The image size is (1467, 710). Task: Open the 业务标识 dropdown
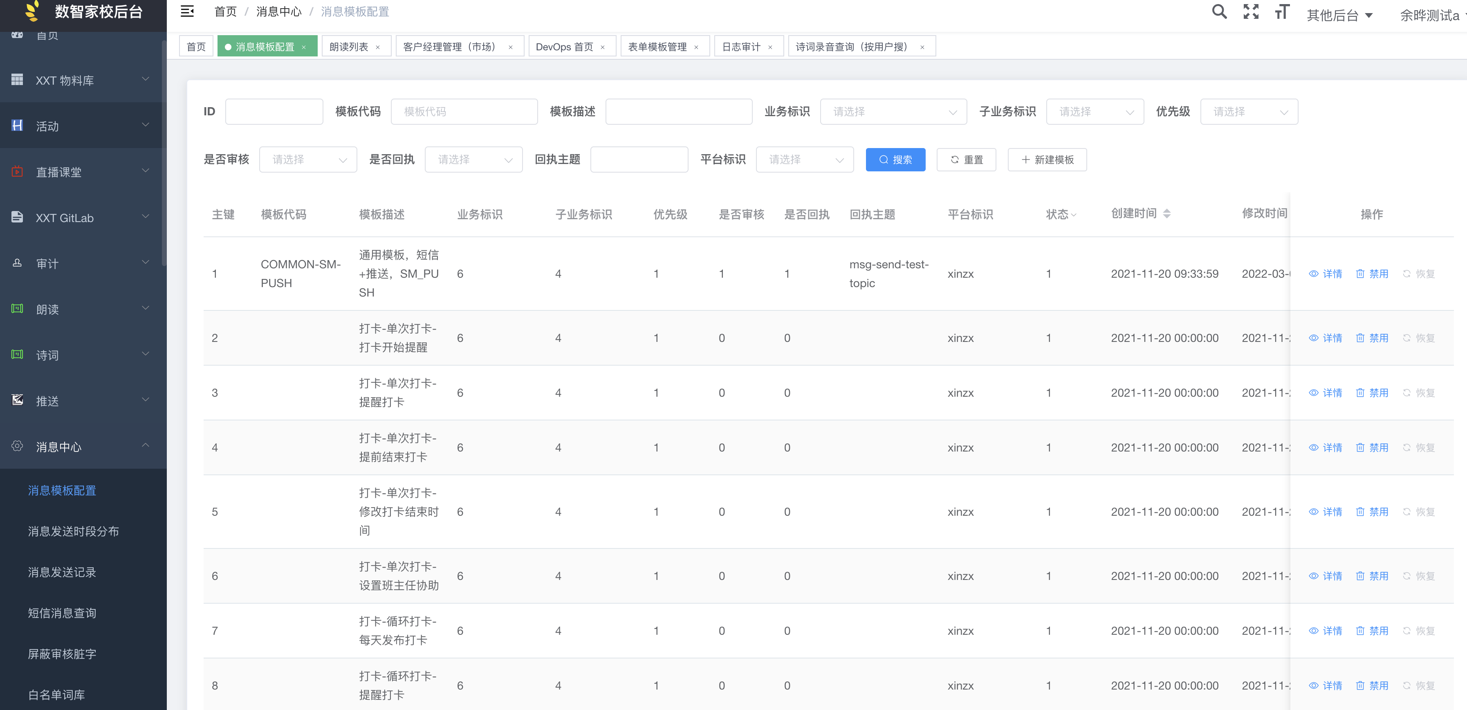coord(893,112)
